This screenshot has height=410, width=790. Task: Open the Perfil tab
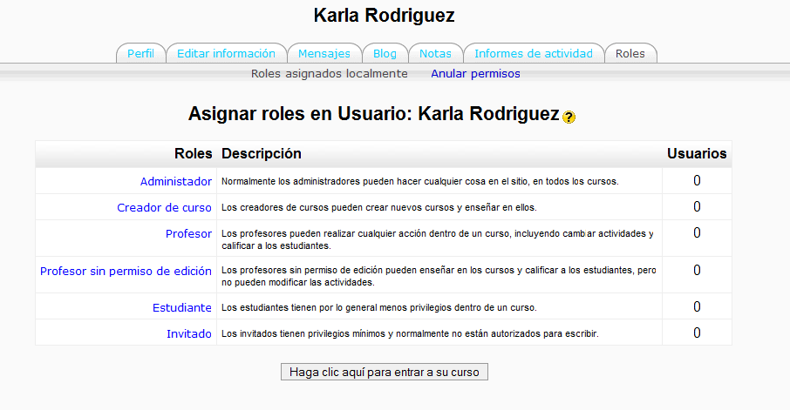pos(140,53)
